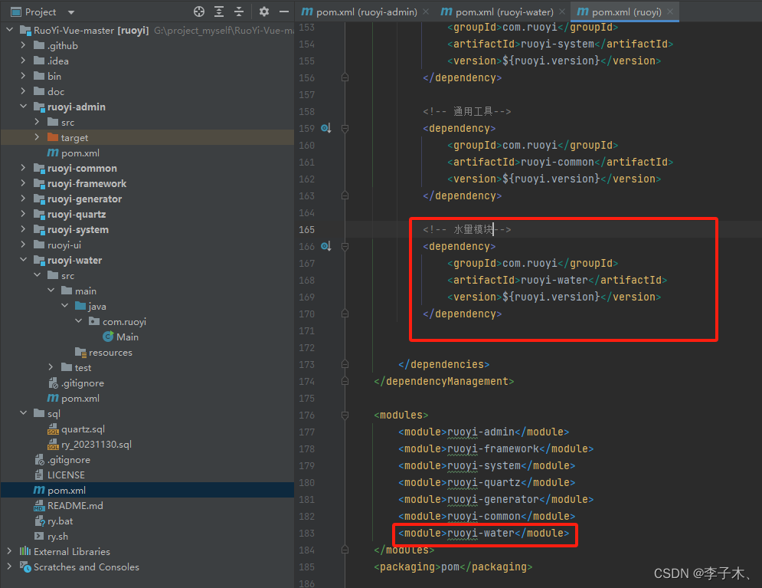
Task: Select the root pom.xml file
Action: [x=67, y=490]
